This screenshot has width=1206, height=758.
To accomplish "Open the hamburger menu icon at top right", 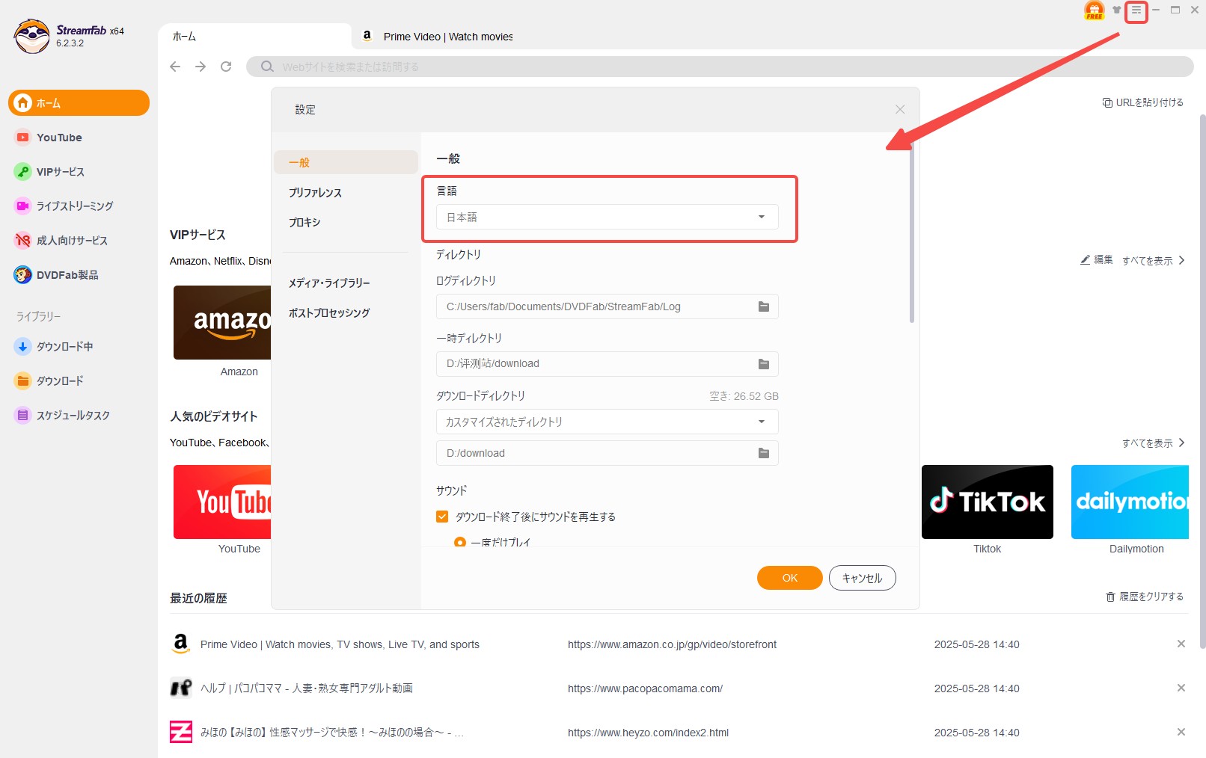I will pos(1136,10).
